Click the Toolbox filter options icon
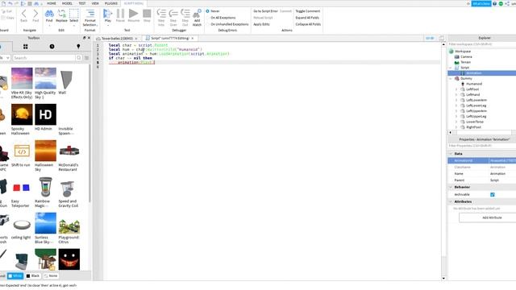The height and width of the screenshot is (290, 516). tap(86, 58)
